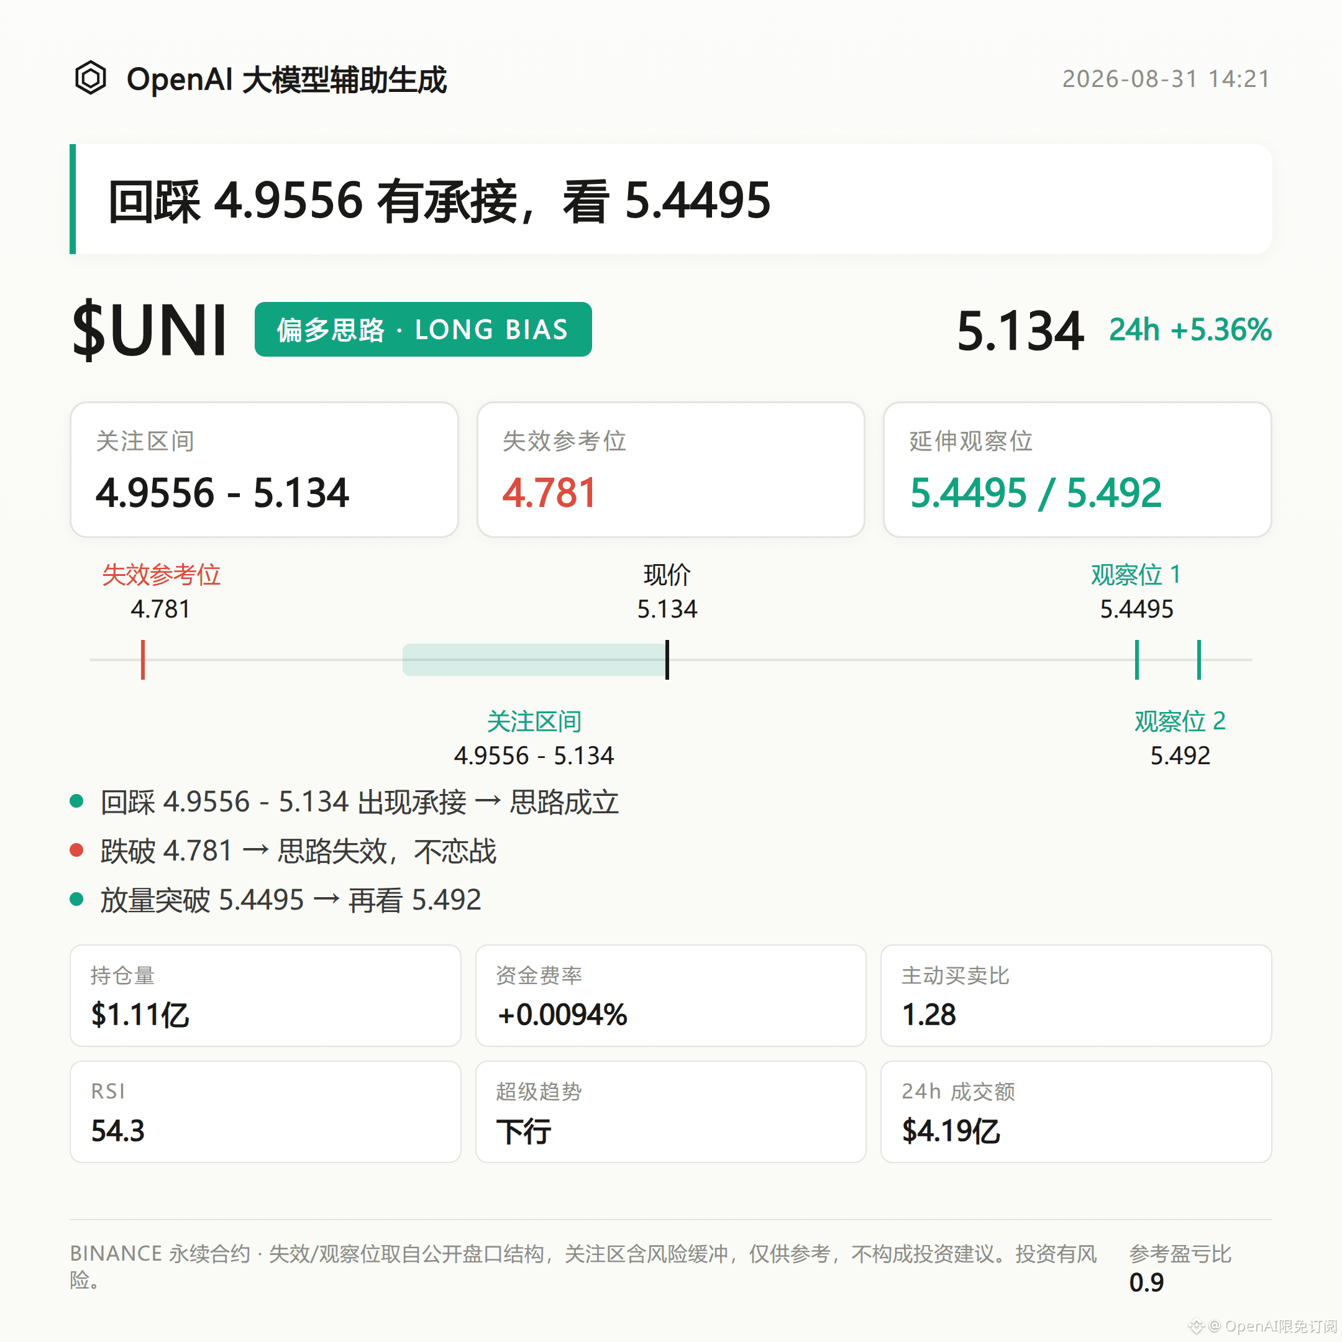The height and width of the screenshot is (1342, 1342).
Task: Click the hexagon logo icon beside OpenAI
Action: click(90, 78)
